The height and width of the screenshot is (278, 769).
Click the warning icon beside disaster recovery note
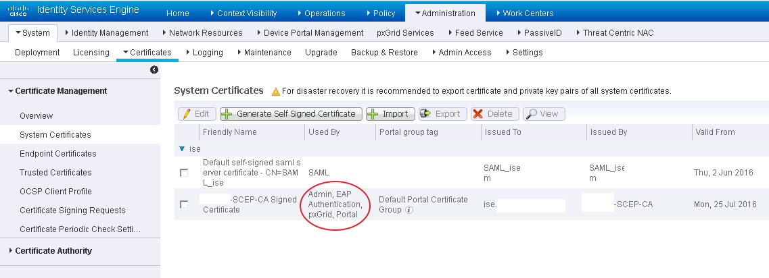(x=276, y=92)
